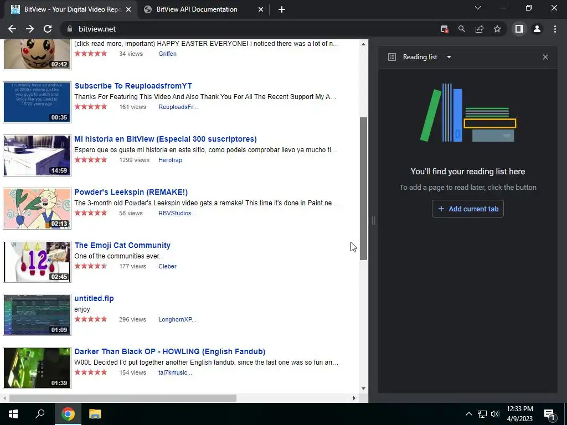Bookmark this tab with the star icon
The width and height of the screenshot is (567, 425).
497,29
